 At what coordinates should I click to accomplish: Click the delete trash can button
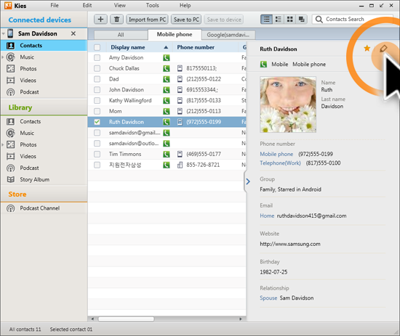116,20
